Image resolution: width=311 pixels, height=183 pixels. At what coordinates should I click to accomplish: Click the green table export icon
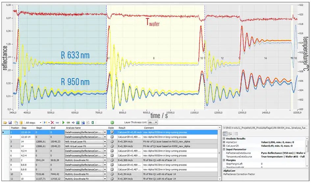coord(78,123)
